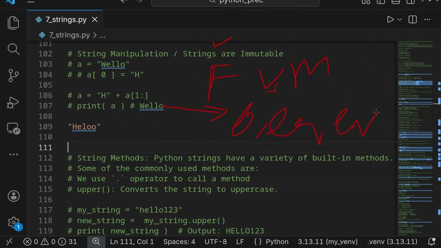Click the python_prec command center search box
The width and height of the screenshot is (441, 248).
click(235, 2)
